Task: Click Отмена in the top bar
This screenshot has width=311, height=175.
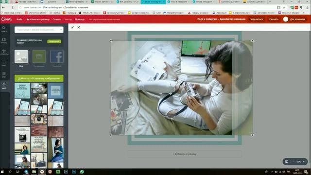Action: coord(57,19)
